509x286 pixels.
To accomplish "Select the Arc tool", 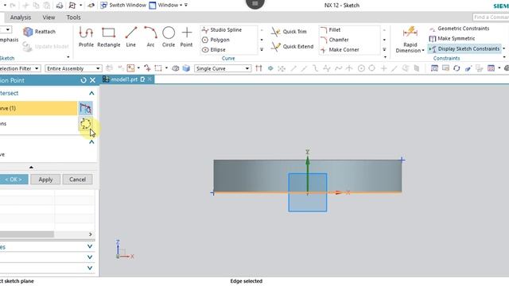I will pos(150,37).
